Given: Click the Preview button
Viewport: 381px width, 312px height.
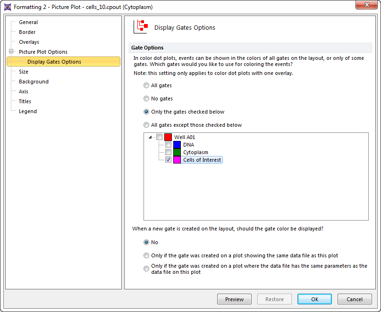Looking at the screenshot, I should click(234, 299).
